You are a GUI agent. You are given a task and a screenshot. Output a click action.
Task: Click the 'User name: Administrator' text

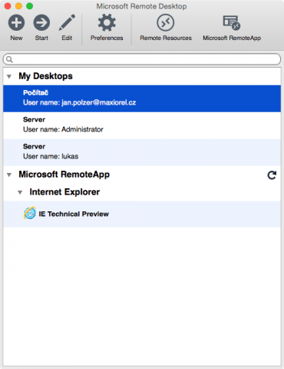63,129
